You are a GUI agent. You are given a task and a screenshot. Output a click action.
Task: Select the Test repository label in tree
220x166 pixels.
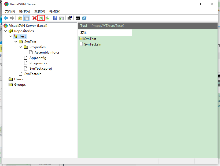[23, 36]
